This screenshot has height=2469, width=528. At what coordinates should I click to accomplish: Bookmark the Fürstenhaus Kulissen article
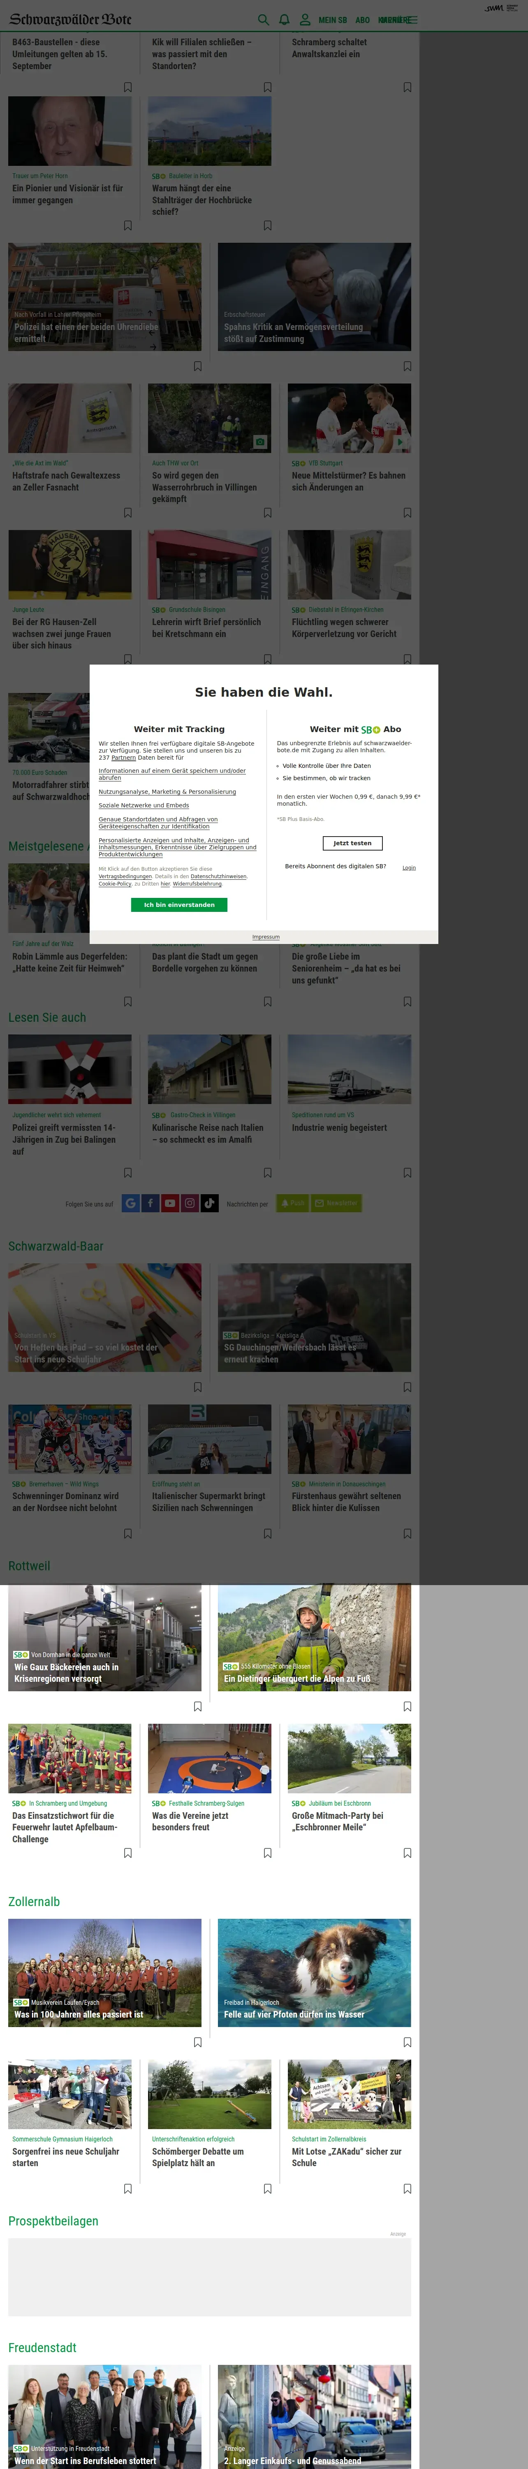[x=407, y=1534]
